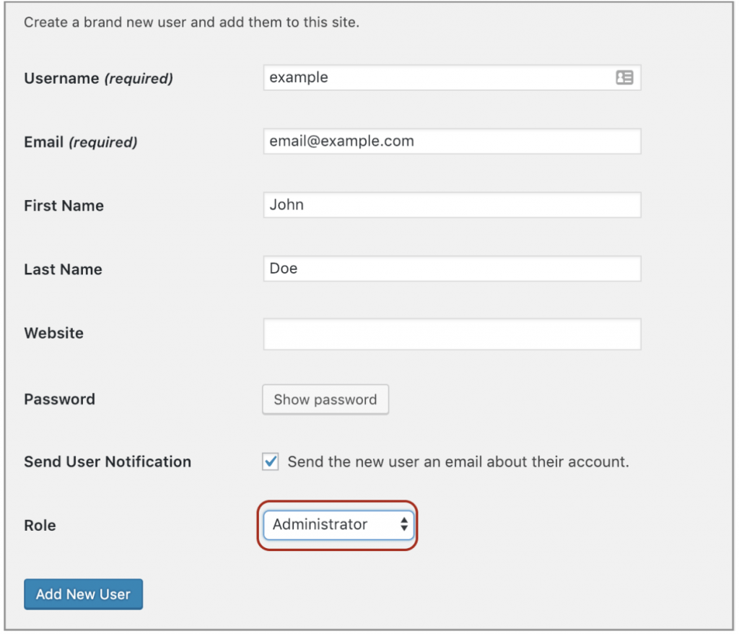Uncheck the new user email notification checkbox

pos(270,461)
